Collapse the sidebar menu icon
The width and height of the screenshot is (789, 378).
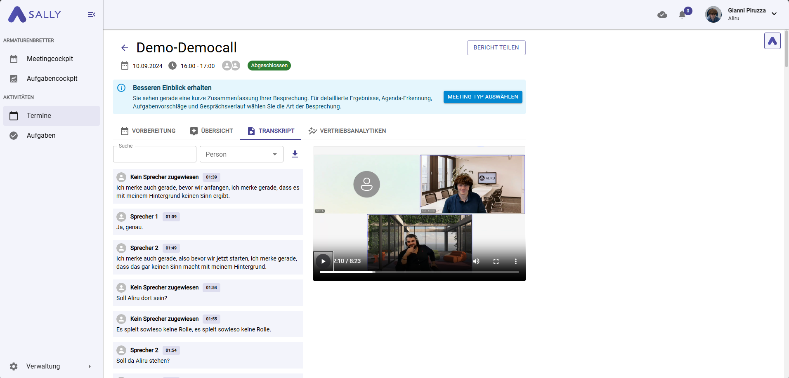[92, 14]
